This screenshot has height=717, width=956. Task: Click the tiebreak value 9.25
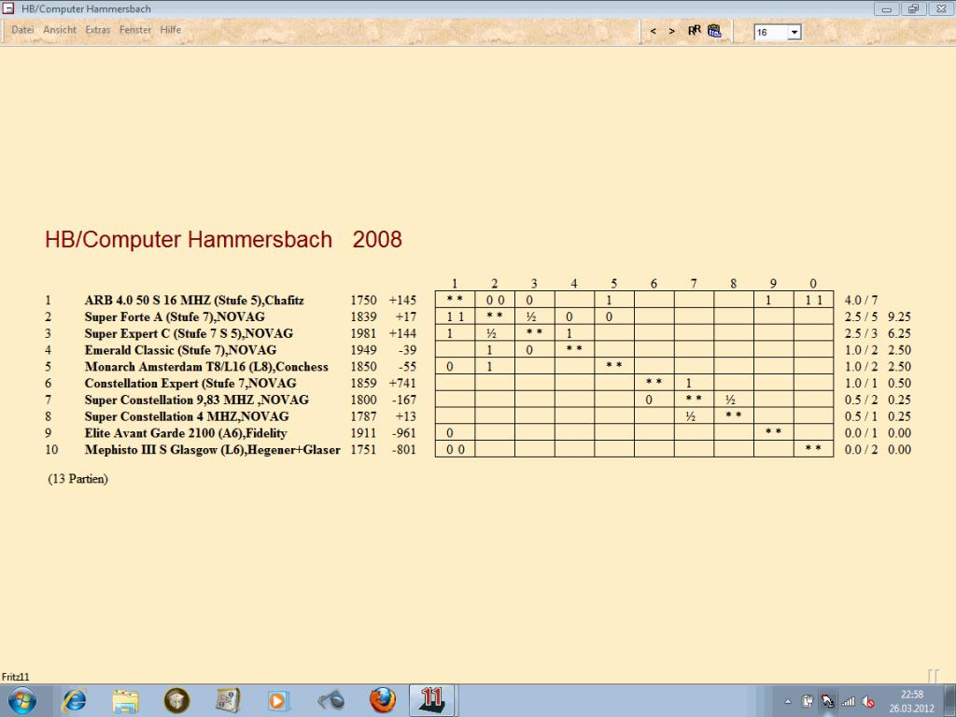[899, 316]
